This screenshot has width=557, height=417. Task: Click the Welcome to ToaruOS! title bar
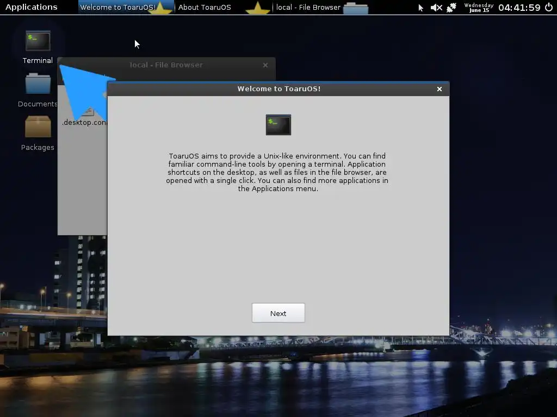(278, 89)
